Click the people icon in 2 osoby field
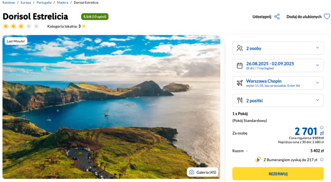 pos(240,48)
